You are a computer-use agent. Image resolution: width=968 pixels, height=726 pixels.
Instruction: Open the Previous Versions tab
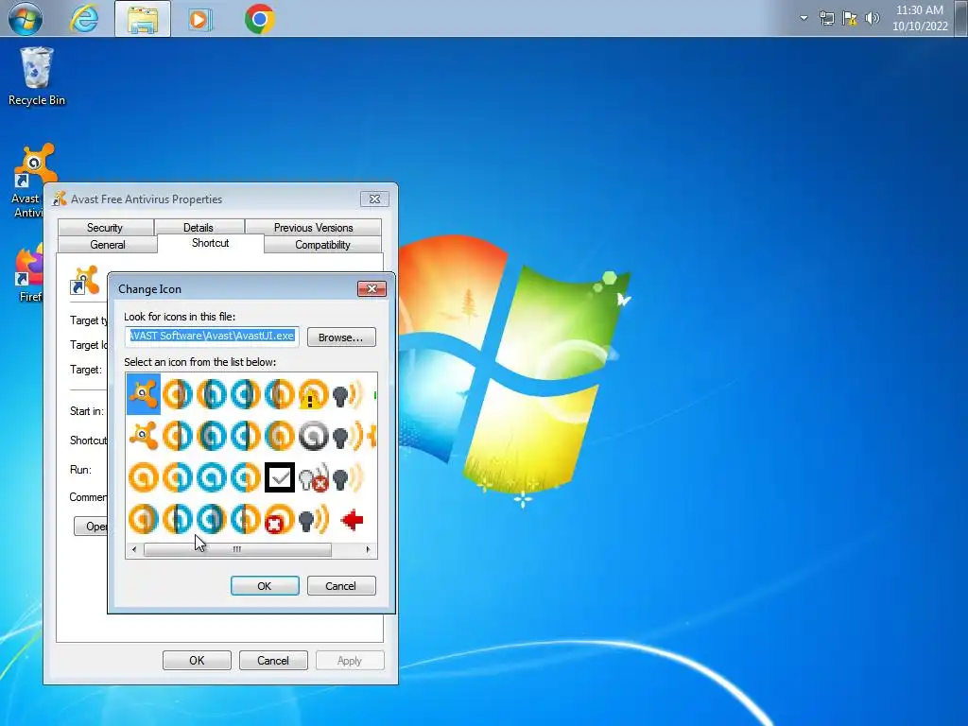pyautogui.click(x=313, y=227)
